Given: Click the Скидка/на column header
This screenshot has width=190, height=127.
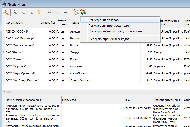Looking at the screenshot, I should click(48, 23).
